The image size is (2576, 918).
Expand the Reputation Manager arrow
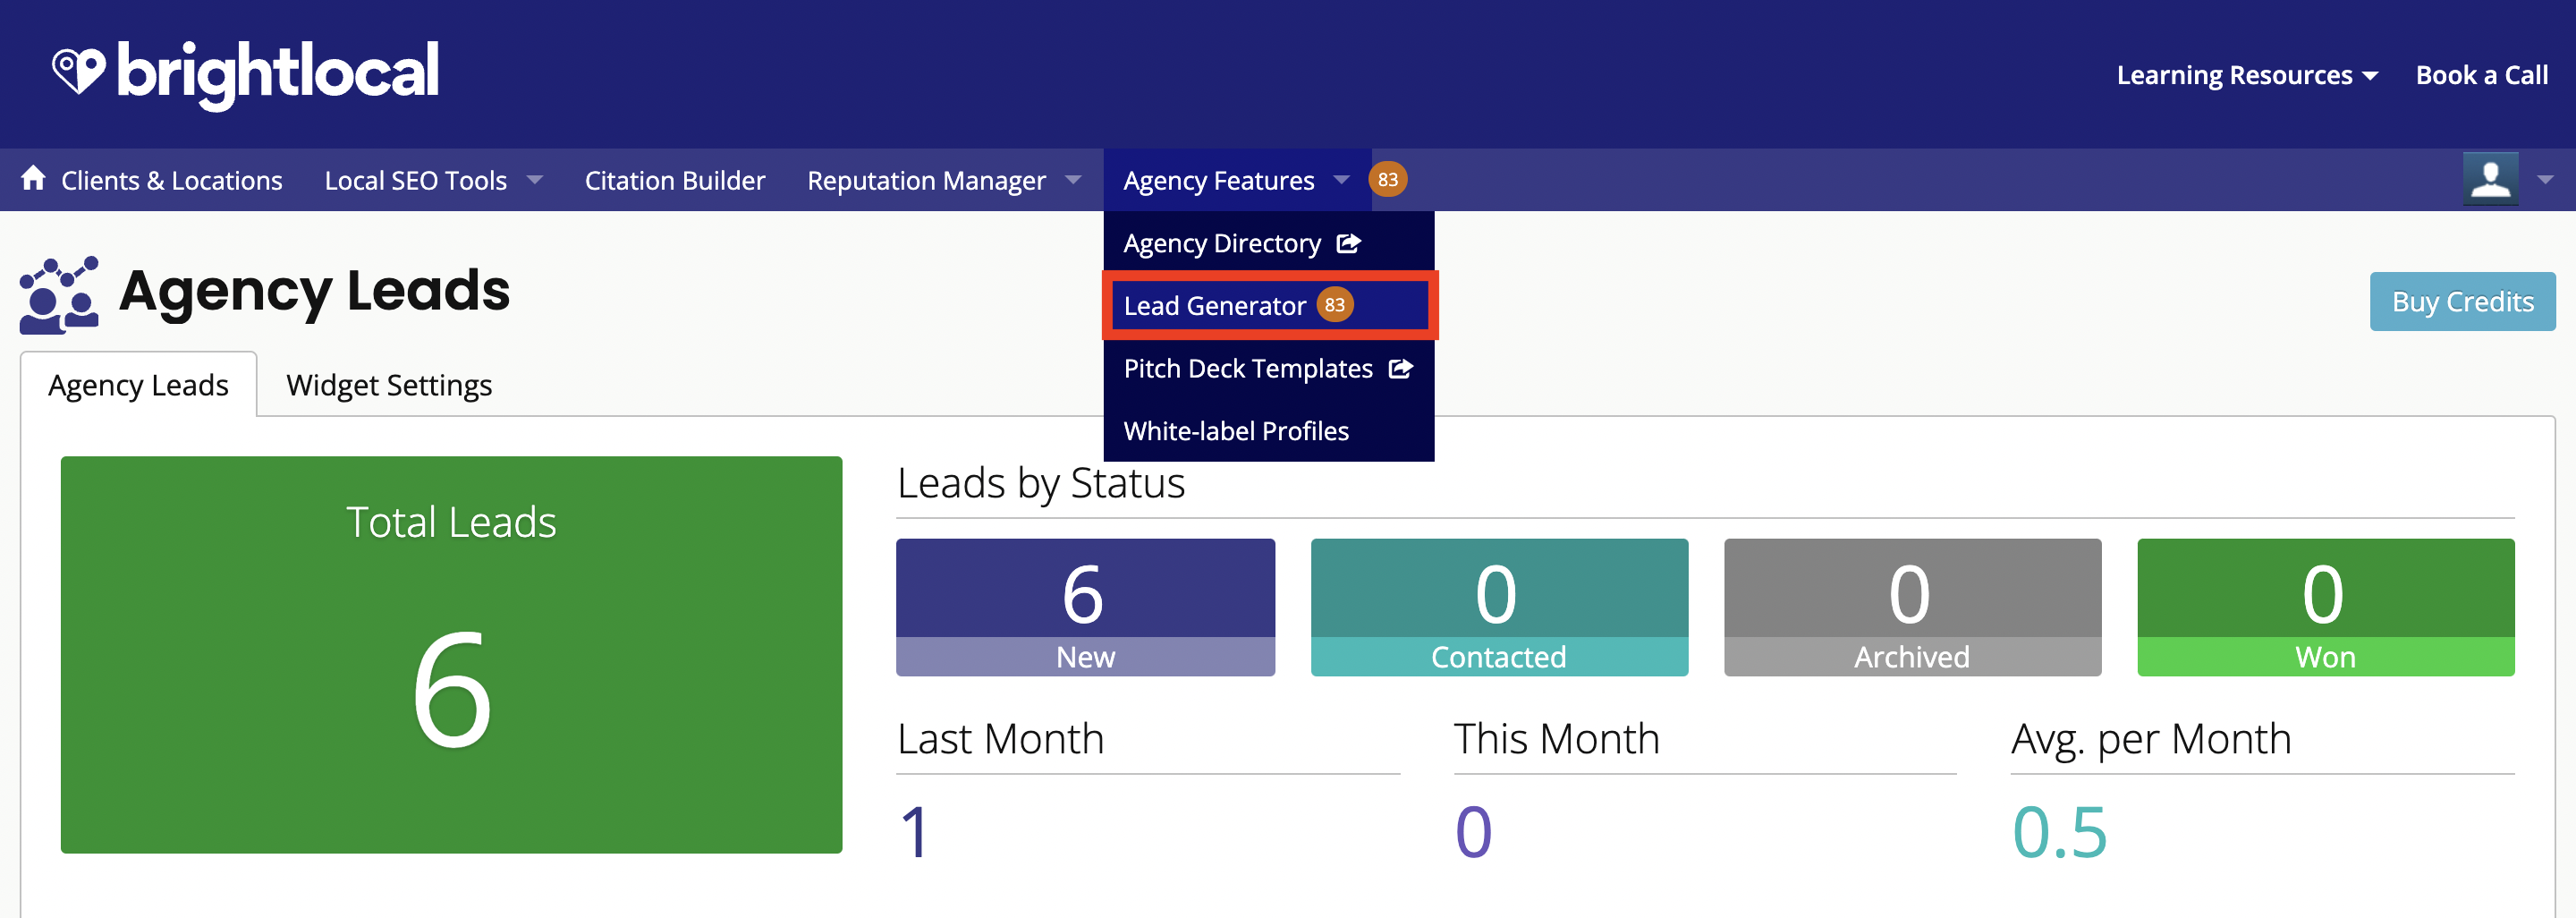click(1073, 180)
